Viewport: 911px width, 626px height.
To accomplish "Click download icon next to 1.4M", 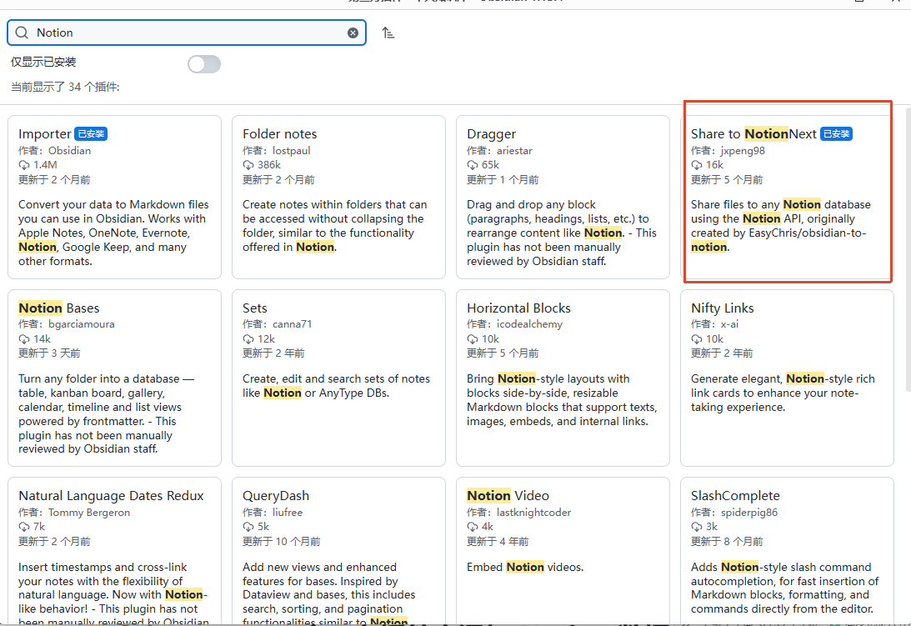I will pyautogui.click(x=24, y=165).
